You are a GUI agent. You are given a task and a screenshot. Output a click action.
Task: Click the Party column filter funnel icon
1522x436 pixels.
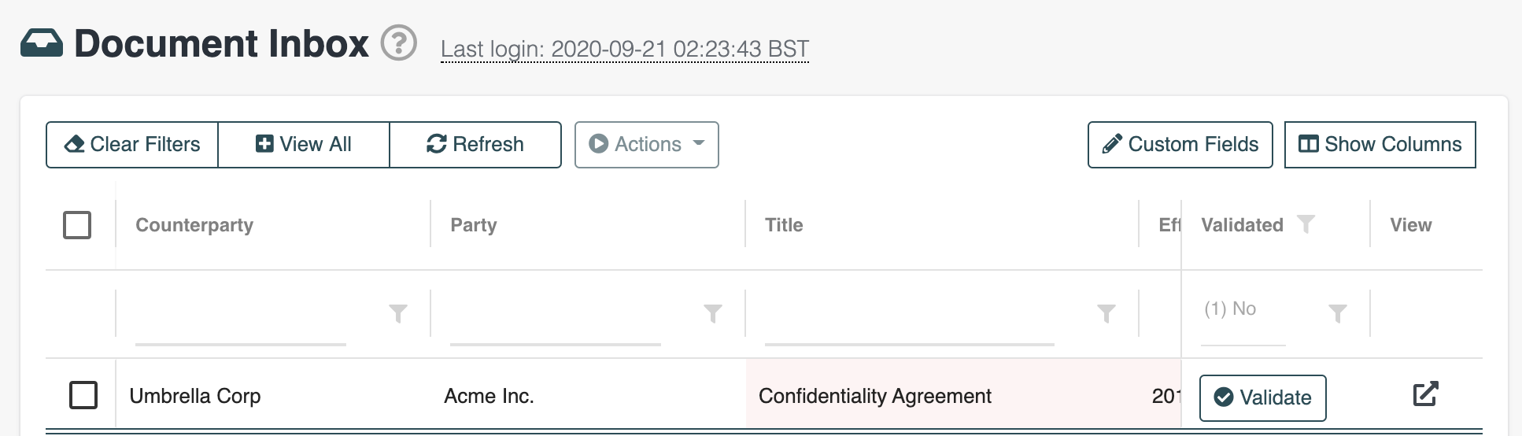click(713, 314)
